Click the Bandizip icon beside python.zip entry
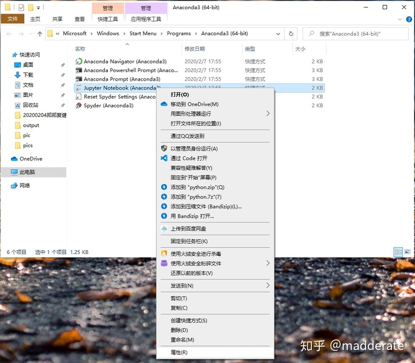415x363 pixels. pyautogui.click(x=164, y=187)
